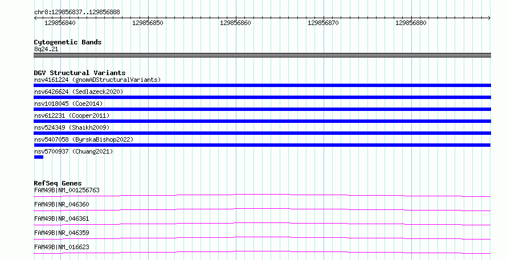The image size is (507, 260).
Task: Open transcript FAM49B|NR_046361 label
Action: pyautogui.click(x=62, y=218)
